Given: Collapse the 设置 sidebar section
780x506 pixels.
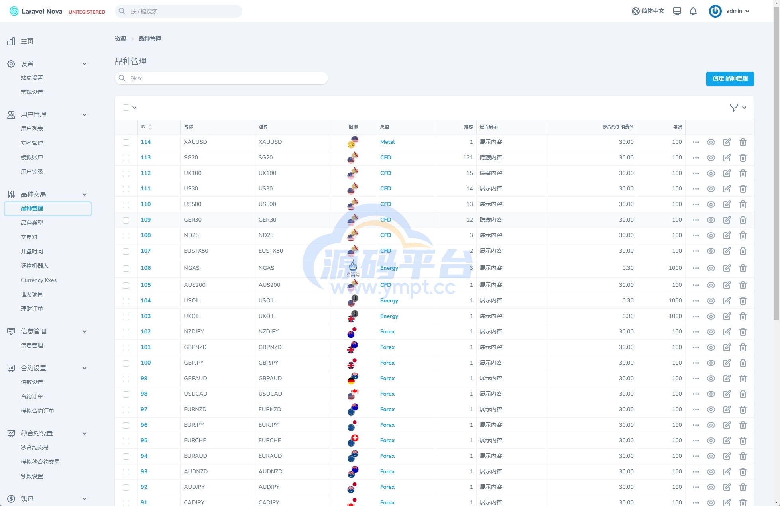Looking at the screenshot, I should (84, 64).
